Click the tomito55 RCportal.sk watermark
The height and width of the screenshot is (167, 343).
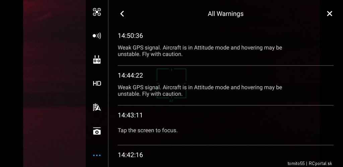(x=310, y=164)
